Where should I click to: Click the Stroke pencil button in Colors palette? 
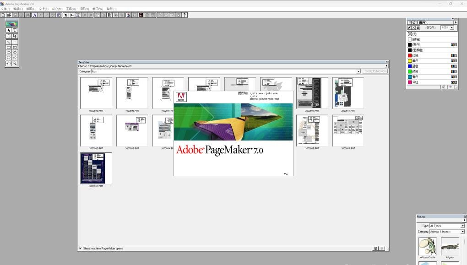point(409,27)
